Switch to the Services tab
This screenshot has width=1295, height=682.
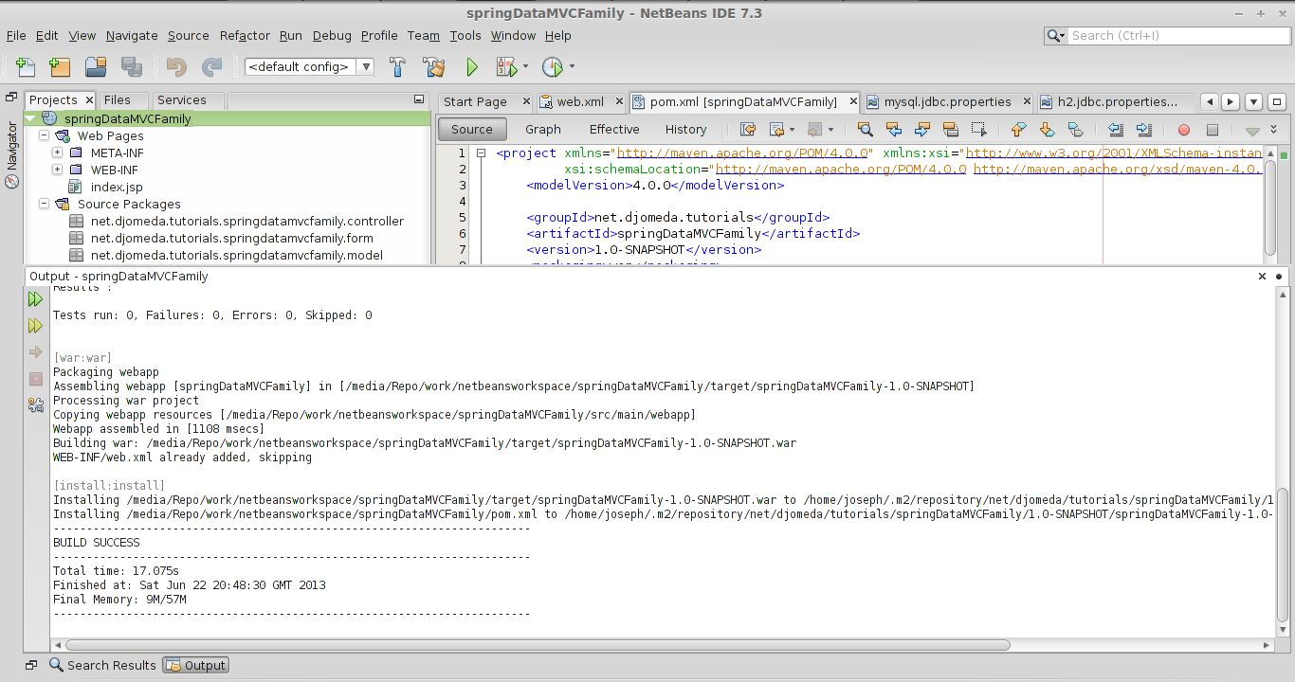click(x=182, y=99)
